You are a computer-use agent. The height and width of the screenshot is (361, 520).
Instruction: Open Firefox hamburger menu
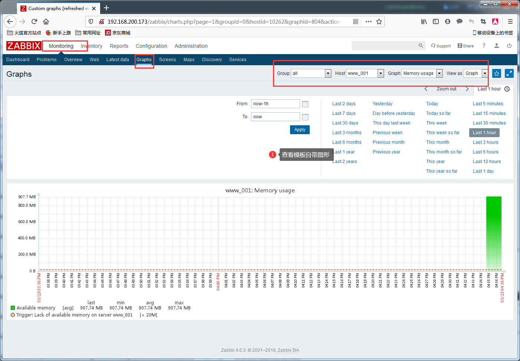pos(510,21)
